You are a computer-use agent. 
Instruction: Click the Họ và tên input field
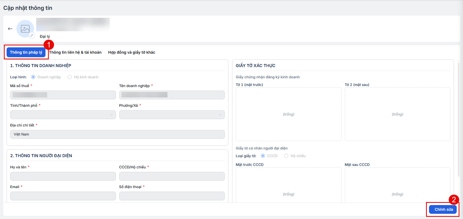tap(63, 176)
